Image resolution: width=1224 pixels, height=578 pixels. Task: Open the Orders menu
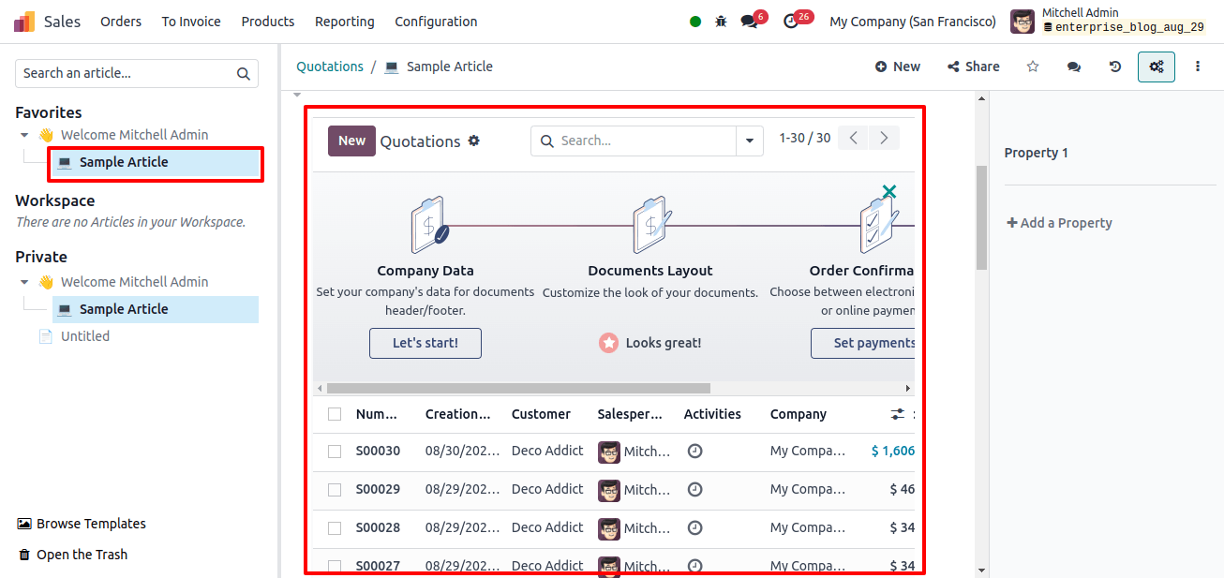(121, 22)
